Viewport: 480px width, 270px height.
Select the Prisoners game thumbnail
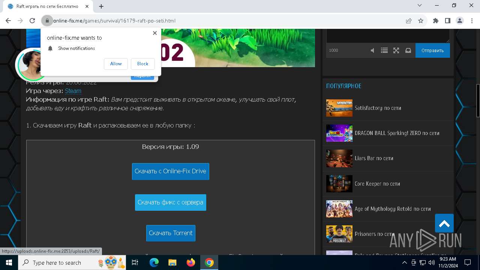339,234
